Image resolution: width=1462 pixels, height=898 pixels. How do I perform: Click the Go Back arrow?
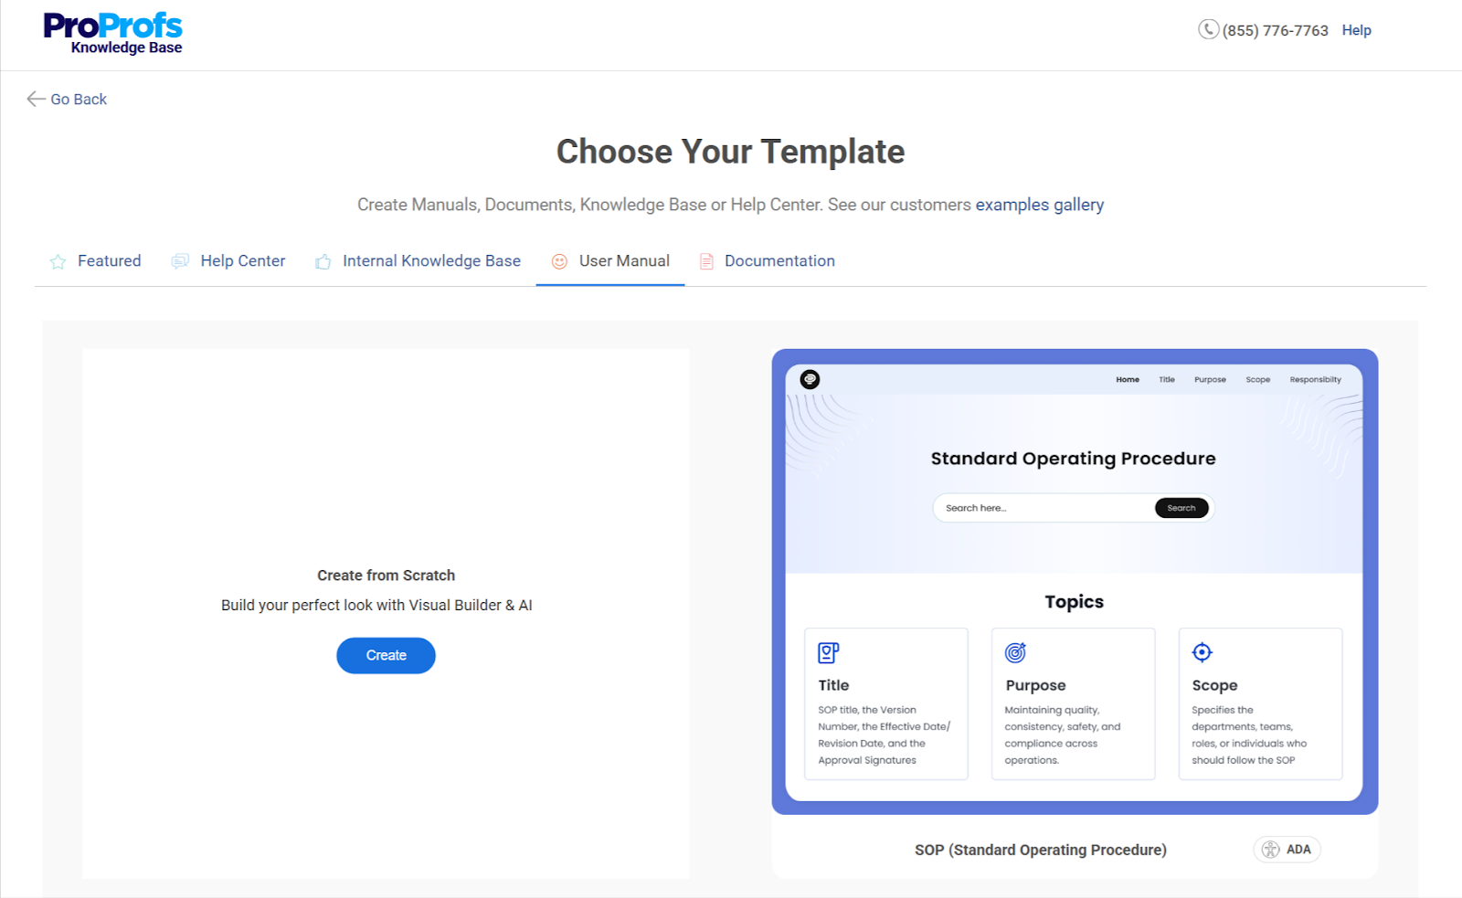[x=35, y=99]
